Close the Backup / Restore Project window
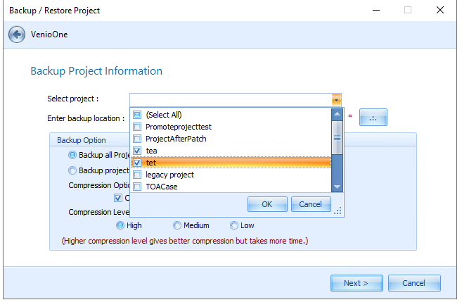 point(440,10)
